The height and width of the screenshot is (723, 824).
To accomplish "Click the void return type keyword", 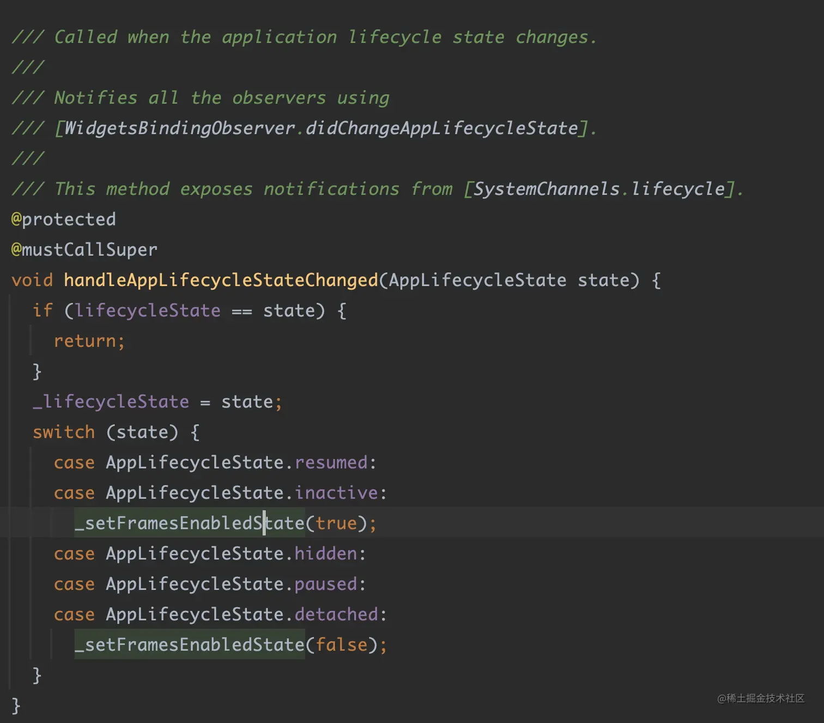I will coord(32,280).
